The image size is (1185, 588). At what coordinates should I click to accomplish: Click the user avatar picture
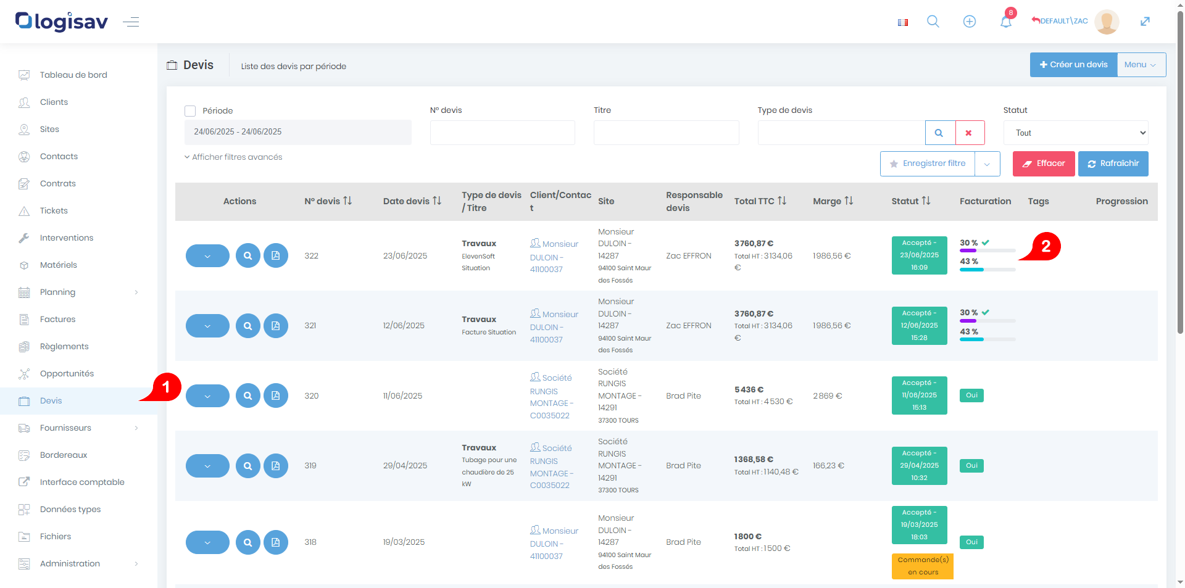tap(1107, 22)
